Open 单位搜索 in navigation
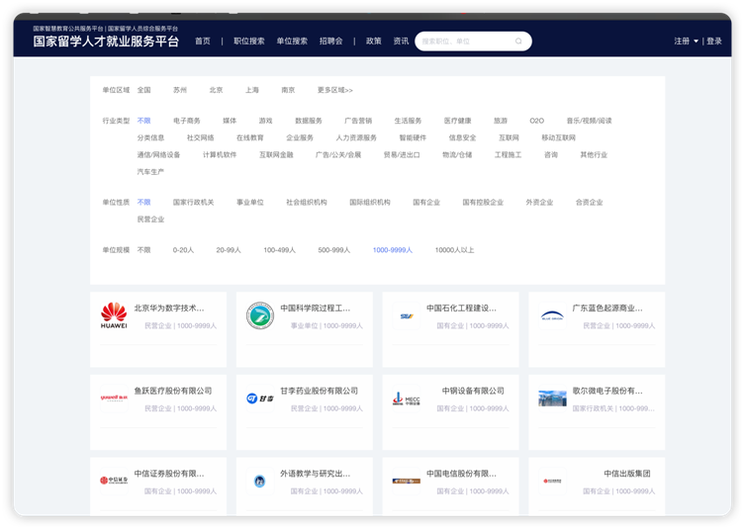 [x=292, y=42]
